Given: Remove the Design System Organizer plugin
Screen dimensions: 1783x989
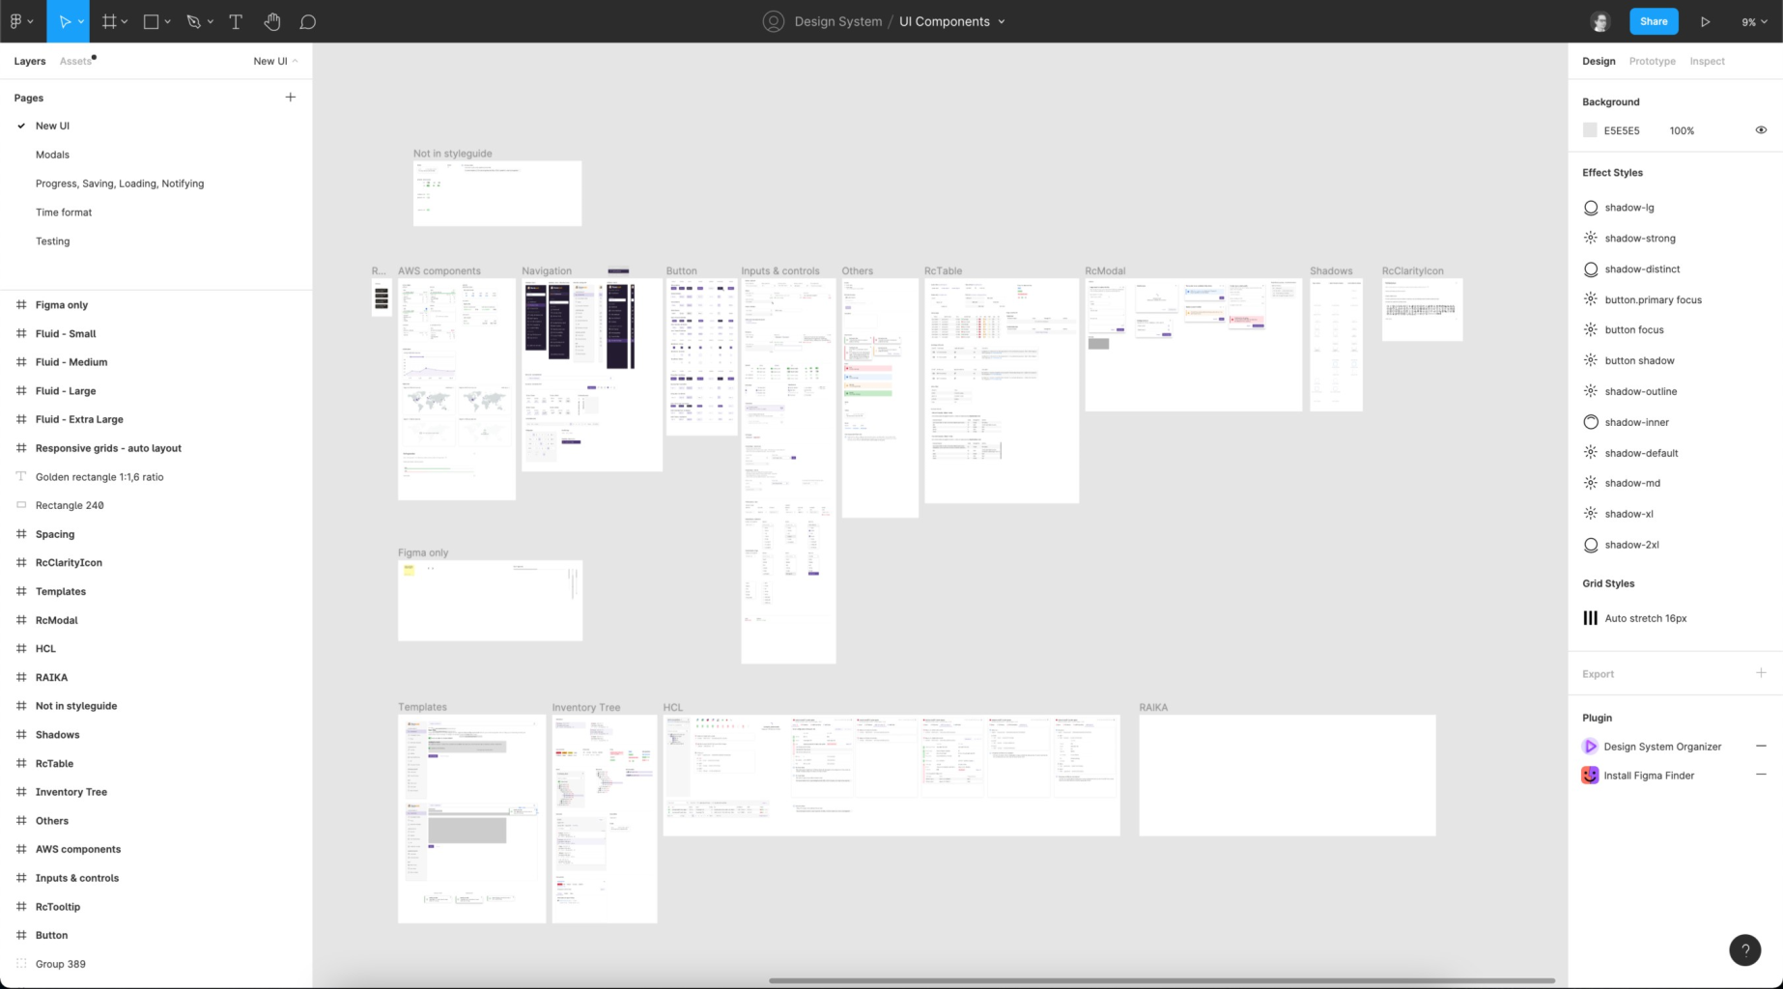Looking at the screenshot, I should 1761,746.
